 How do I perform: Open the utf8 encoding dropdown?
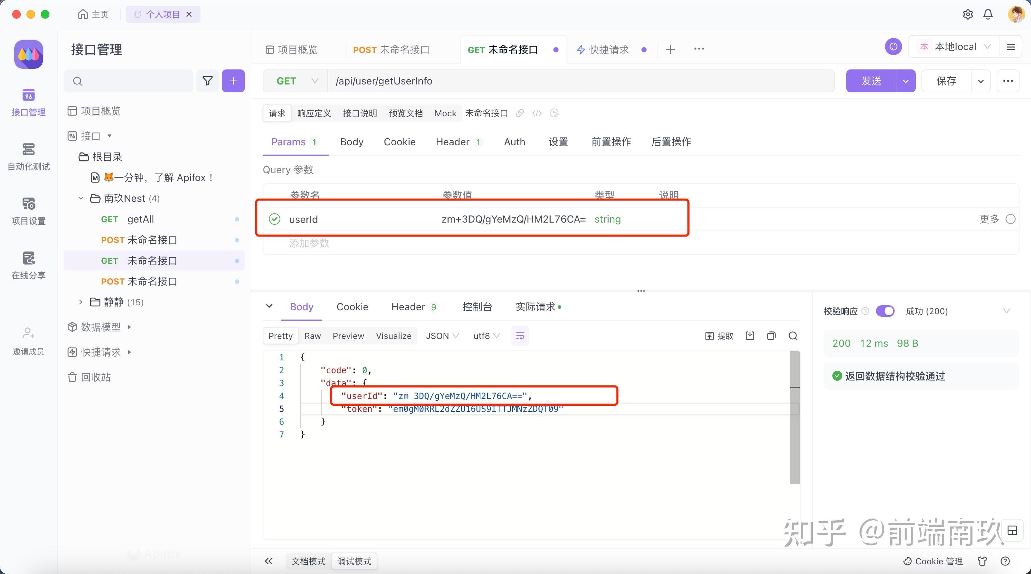(x=486, y=336)
